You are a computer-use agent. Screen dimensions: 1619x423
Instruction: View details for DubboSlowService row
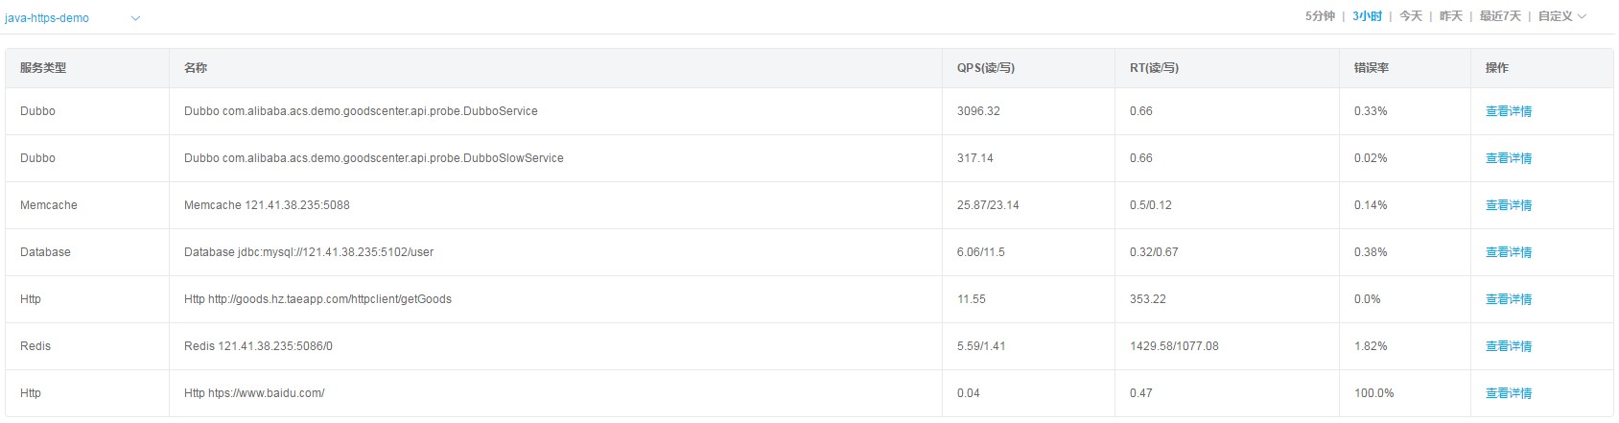coord(1509,158)
